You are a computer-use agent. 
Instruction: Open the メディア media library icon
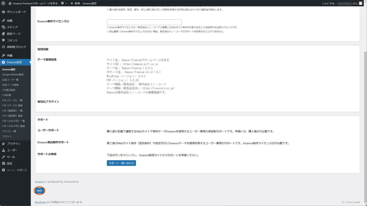(4, 27)
